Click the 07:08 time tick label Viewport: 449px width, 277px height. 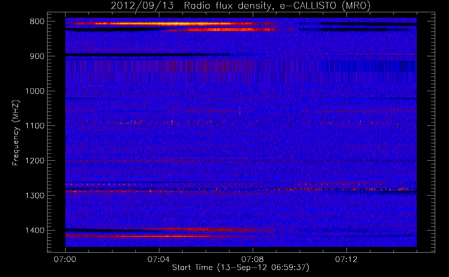(253, 260)
